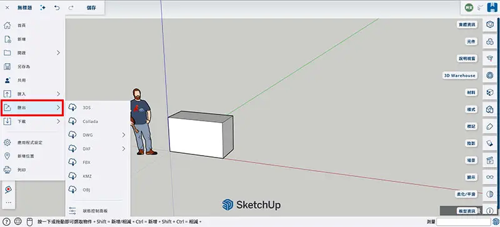500x227 pixels.
Task: Open the globe language icon
Action: coord(18,221)
